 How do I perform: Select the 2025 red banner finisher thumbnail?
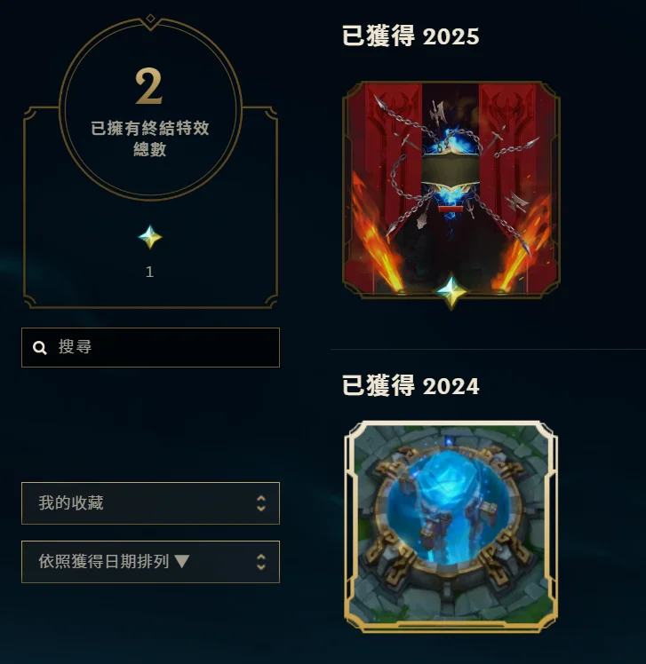[x=451, y=189]
